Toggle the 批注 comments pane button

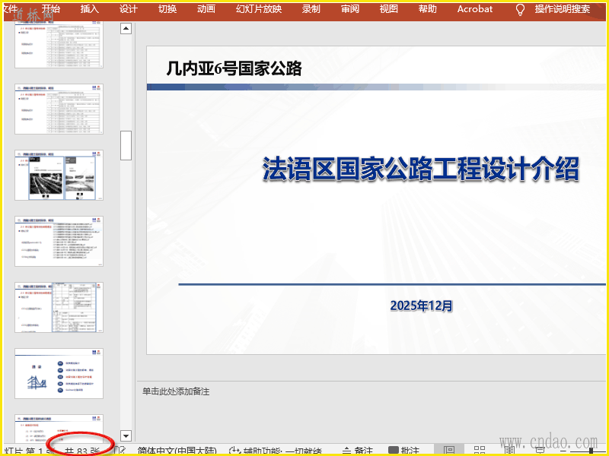point(403,451)
